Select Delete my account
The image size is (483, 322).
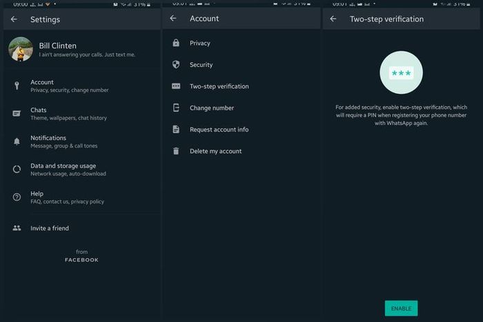(241, 151)
